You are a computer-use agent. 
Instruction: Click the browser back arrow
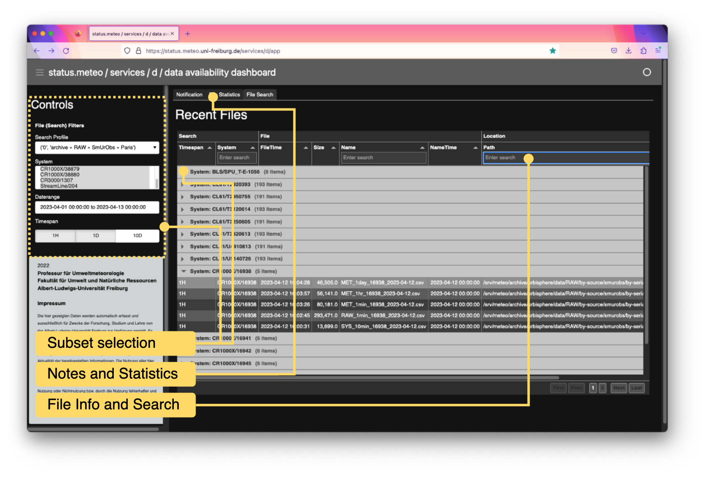[x=37, y=51]
